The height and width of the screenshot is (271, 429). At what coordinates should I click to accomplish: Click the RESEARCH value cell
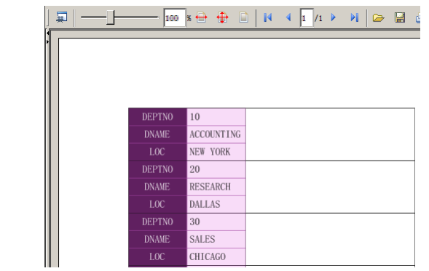tap(216, 187)
